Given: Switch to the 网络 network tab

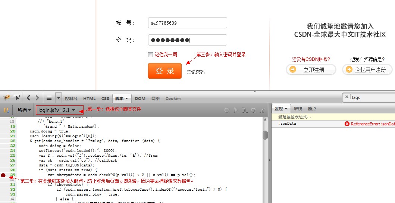Looking at the screenshot, I should pyautogui.click(x=156, y=99).
